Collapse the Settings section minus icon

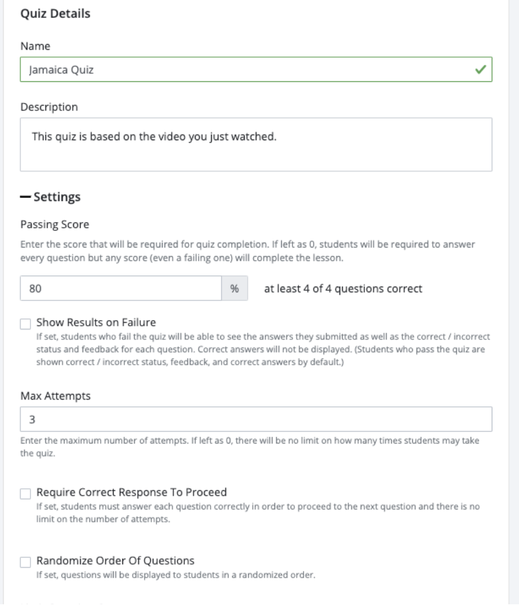coord(25,197)
